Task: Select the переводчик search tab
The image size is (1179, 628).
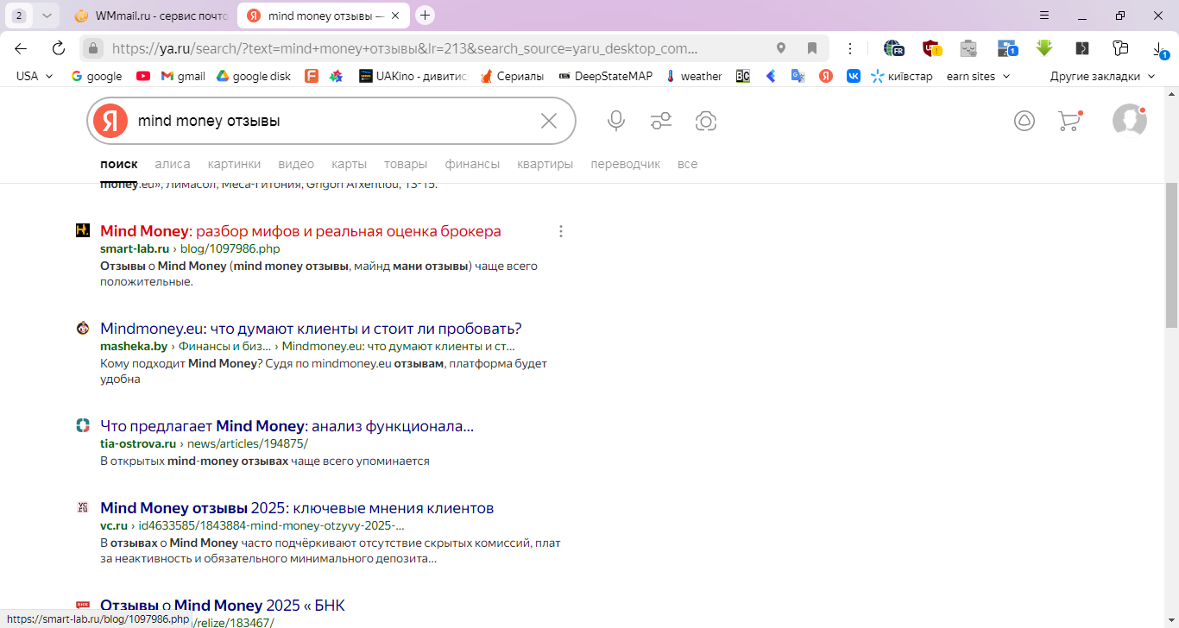Action: click(x=626, y=164)
